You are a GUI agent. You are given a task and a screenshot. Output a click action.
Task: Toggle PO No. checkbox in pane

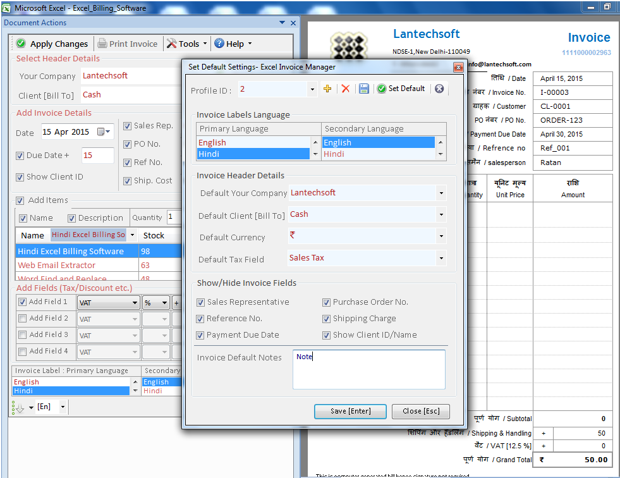tap(127, 144)
